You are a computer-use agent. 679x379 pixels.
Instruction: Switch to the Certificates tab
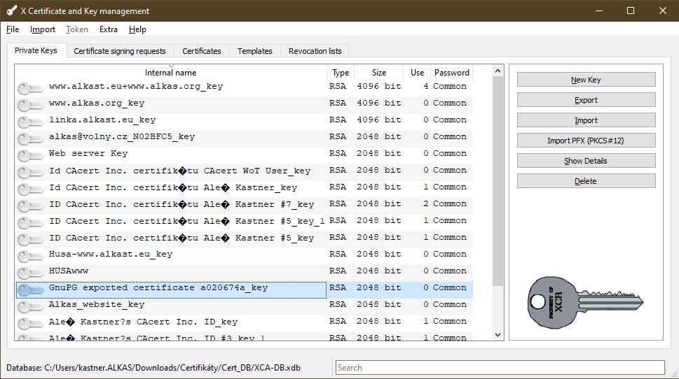[201, 51]
